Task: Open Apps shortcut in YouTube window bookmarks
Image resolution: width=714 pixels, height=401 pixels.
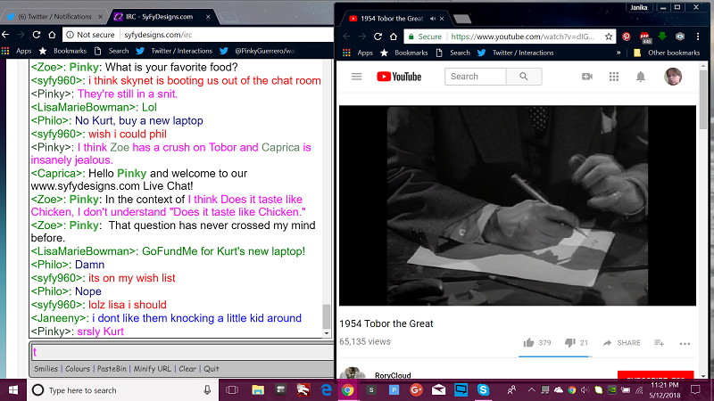Action: point(359,53)
